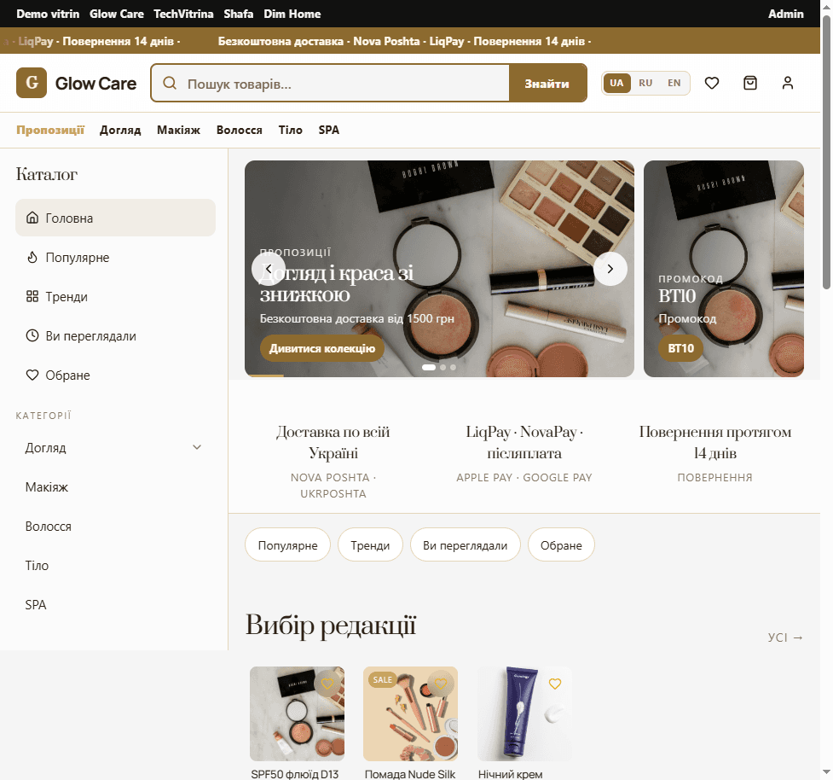Image resolution: width=833 pixels, height=780 pixels.
Task: Open the shopping bag cart icon
Action: click(x=749, y=83)
